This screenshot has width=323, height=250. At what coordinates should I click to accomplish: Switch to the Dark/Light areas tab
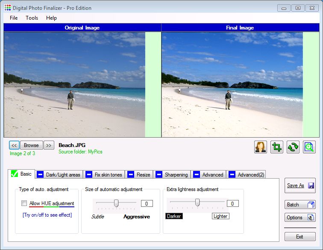coord(59,174)
